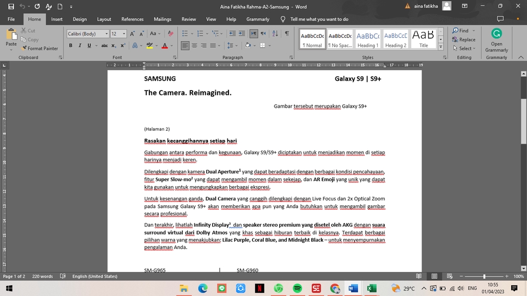Expand the numbering list dropdown

tap(207, 33)
